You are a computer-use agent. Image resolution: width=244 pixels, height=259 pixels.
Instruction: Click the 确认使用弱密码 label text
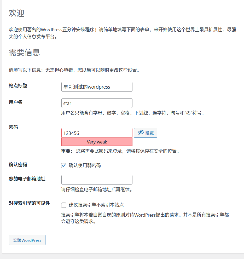[85, 165]
